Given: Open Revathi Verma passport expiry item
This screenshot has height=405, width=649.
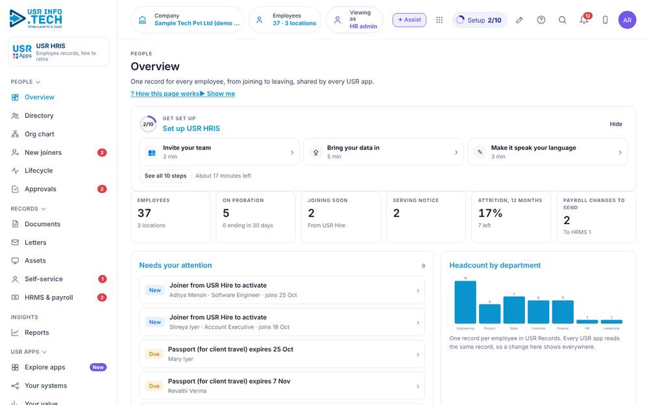Looking at the screenshot, I should (x=282, y=386).
